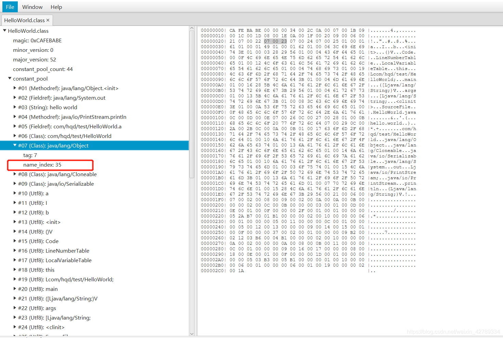Click the tree scrollbar up arrow
The image size is (503, 338).
pyautogui.click(x=191, y=28)
